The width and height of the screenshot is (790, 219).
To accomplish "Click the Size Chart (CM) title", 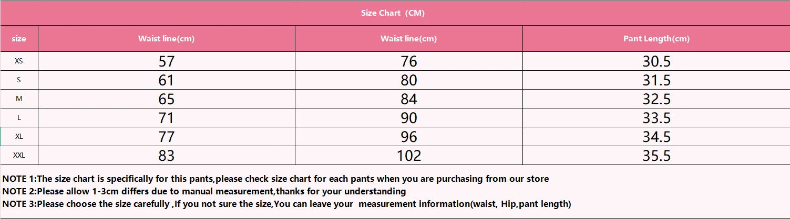I will (393, 13).
